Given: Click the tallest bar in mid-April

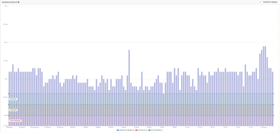Looking at the screenshot, I should 129,88.
